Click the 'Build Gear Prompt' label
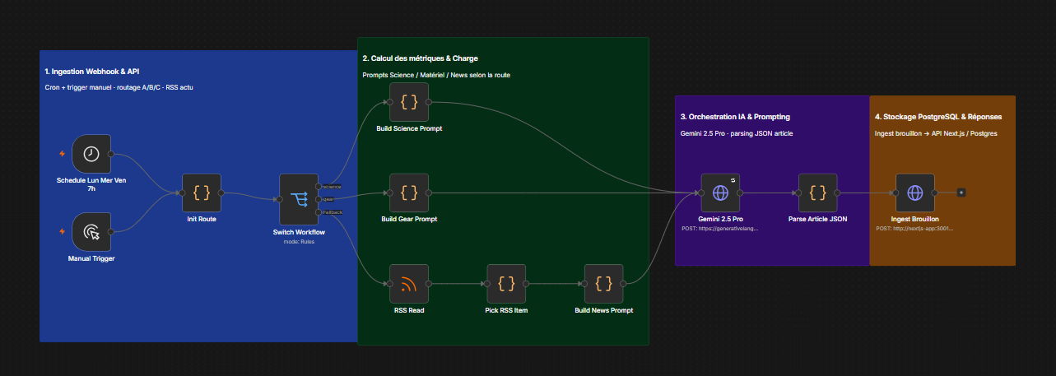This screenshot has height=376, width=1056. [409, 220]
